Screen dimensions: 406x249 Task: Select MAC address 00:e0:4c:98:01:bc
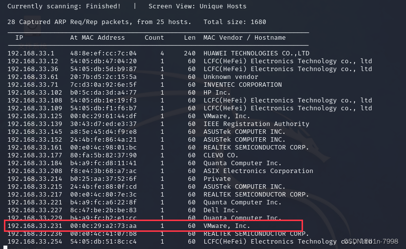click(103, 147)
